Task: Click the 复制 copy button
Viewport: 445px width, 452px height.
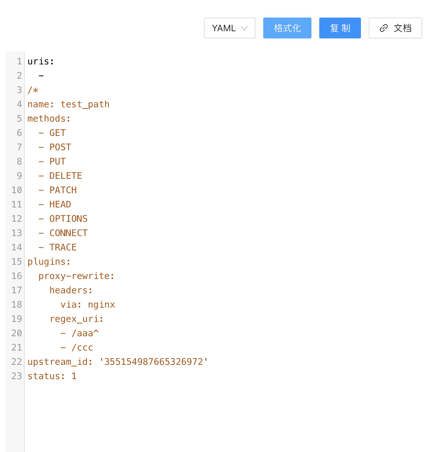Action: pos(340,28)
